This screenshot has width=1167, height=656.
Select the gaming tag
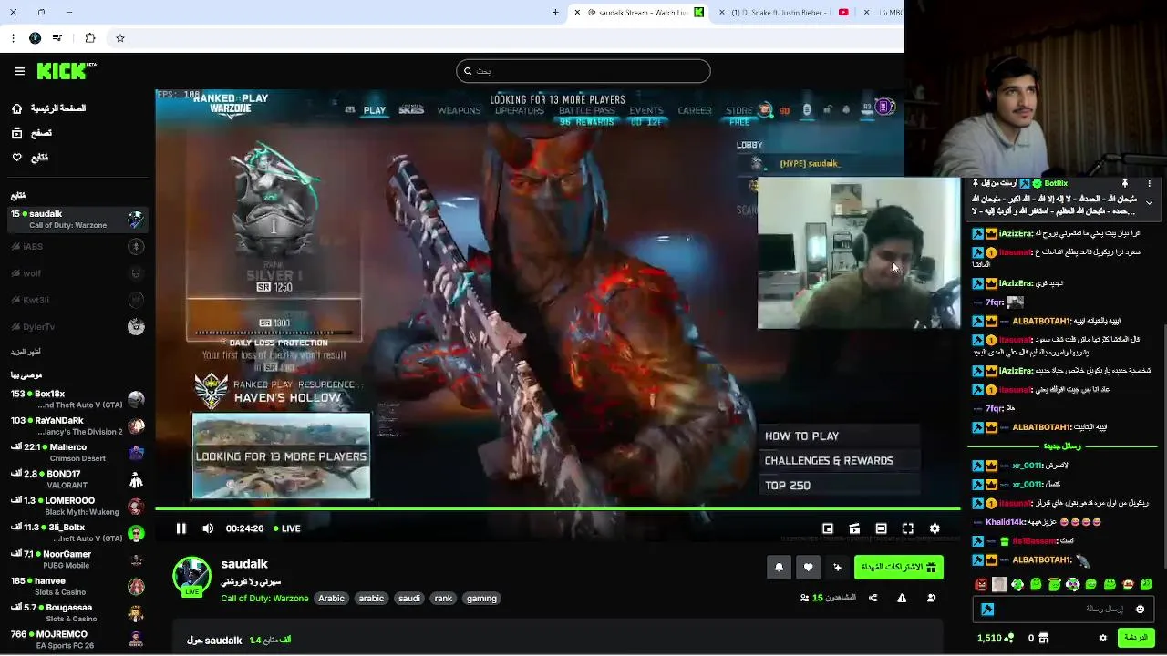[481, 599]
